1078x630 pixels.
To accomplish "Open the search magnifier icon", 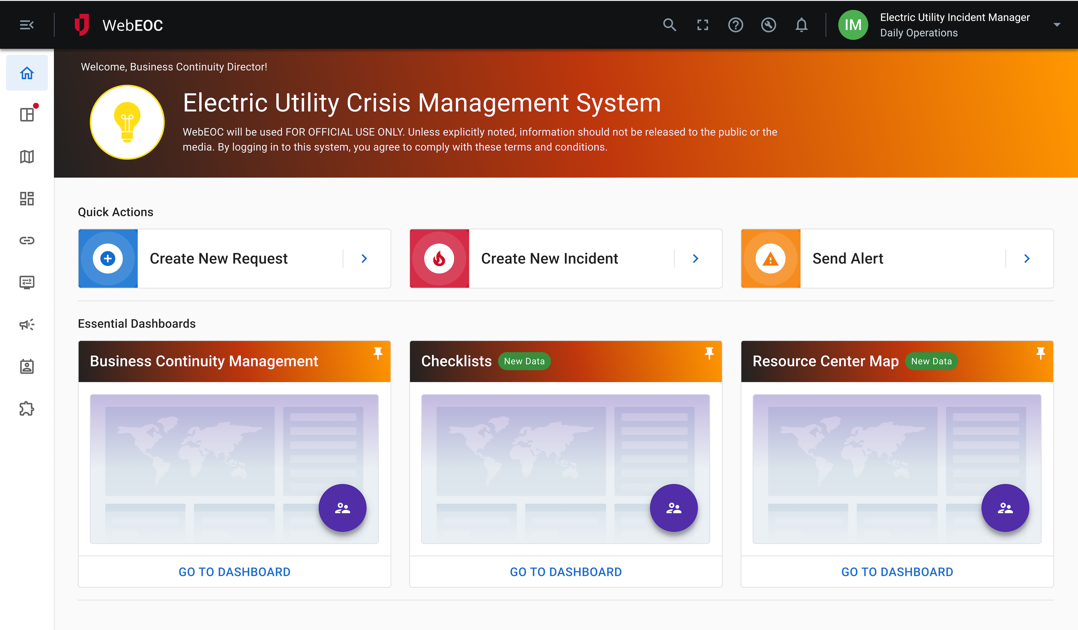I will coord(670,25).
